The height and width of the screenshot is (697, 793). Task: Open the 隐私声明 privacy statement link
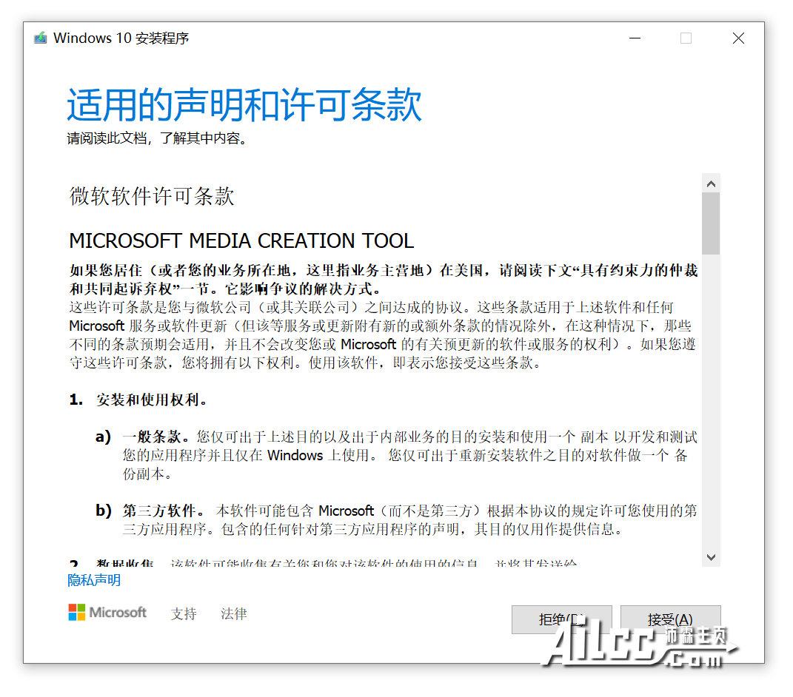[94, 580]
